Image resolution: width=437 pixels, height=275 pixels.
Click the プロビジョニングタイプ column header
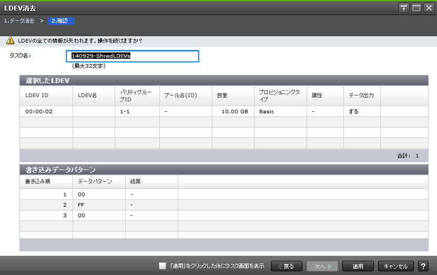pos(280,96)
